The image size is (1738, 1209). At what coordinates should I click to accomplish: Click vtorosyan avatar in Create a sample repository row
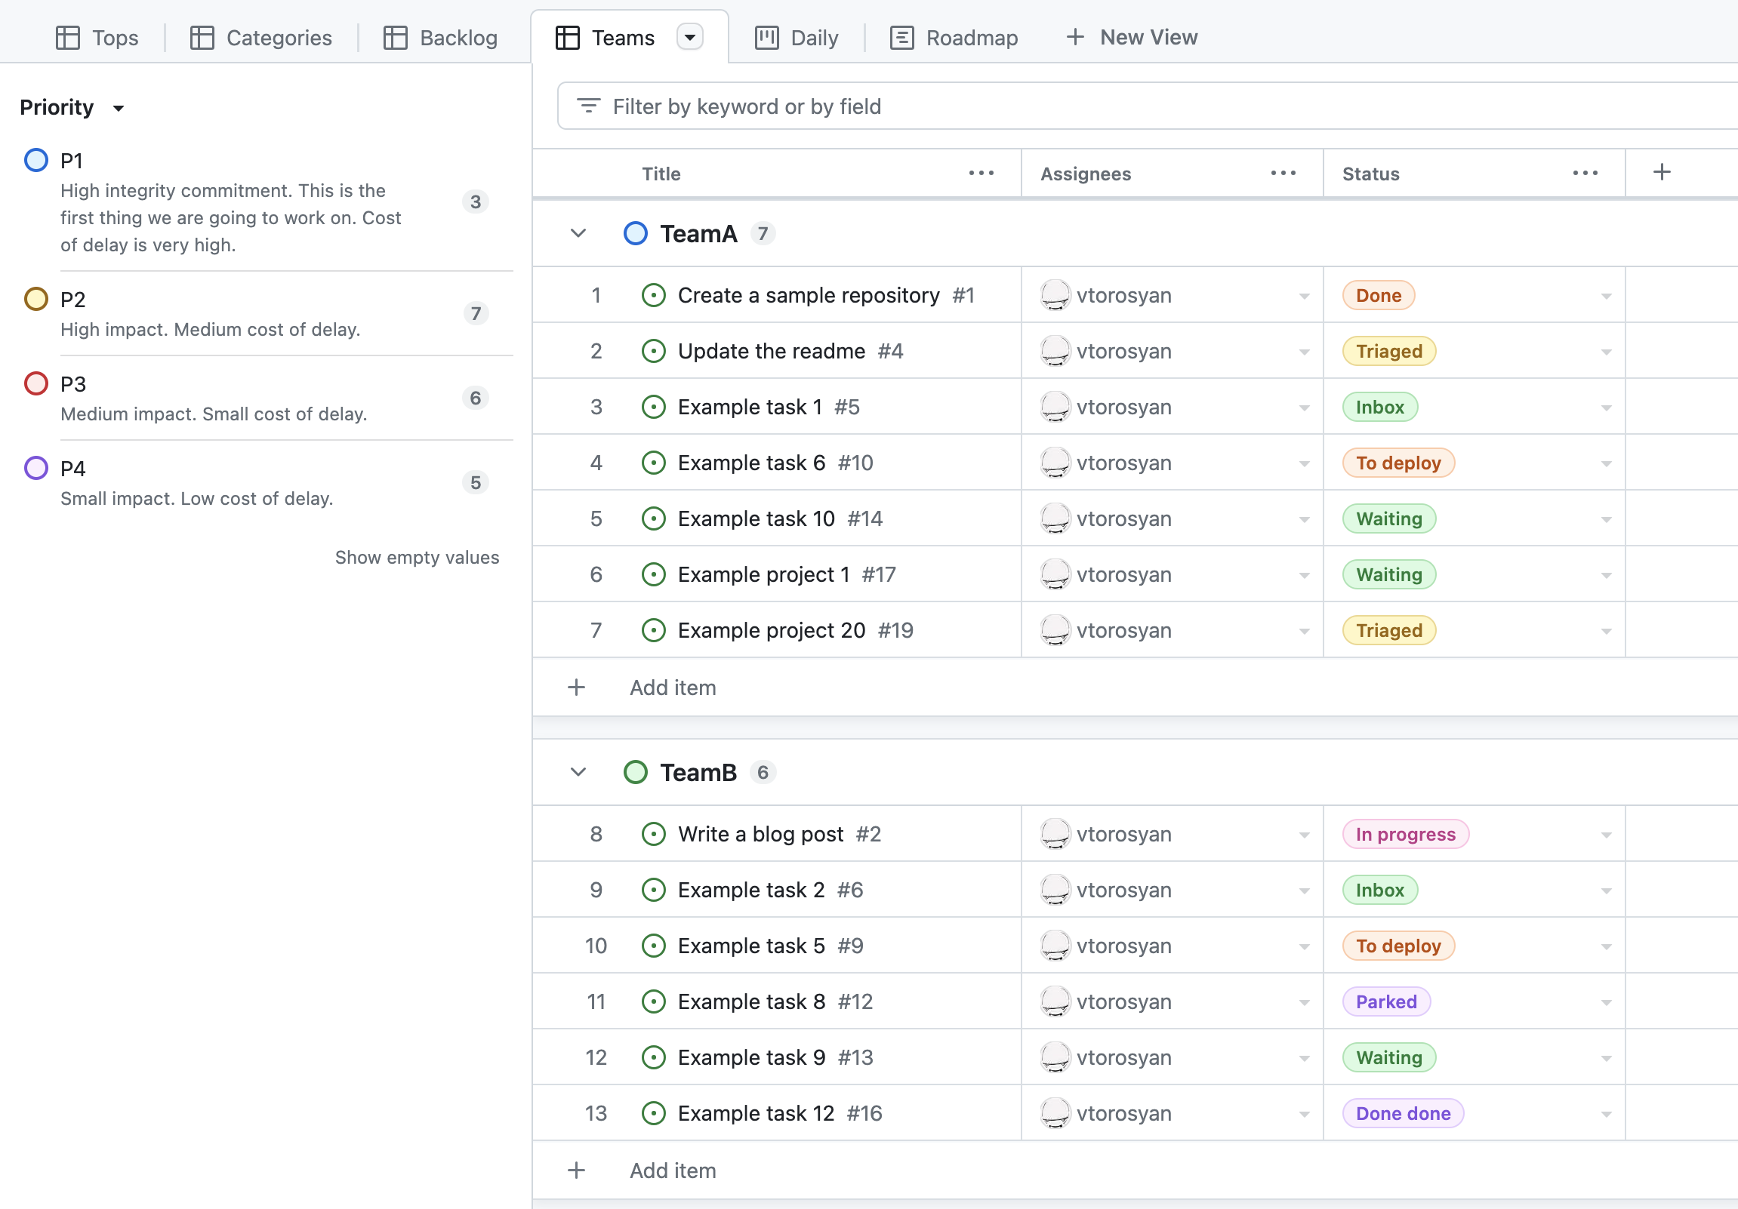pyautogui.click(x=1055, y=295)
